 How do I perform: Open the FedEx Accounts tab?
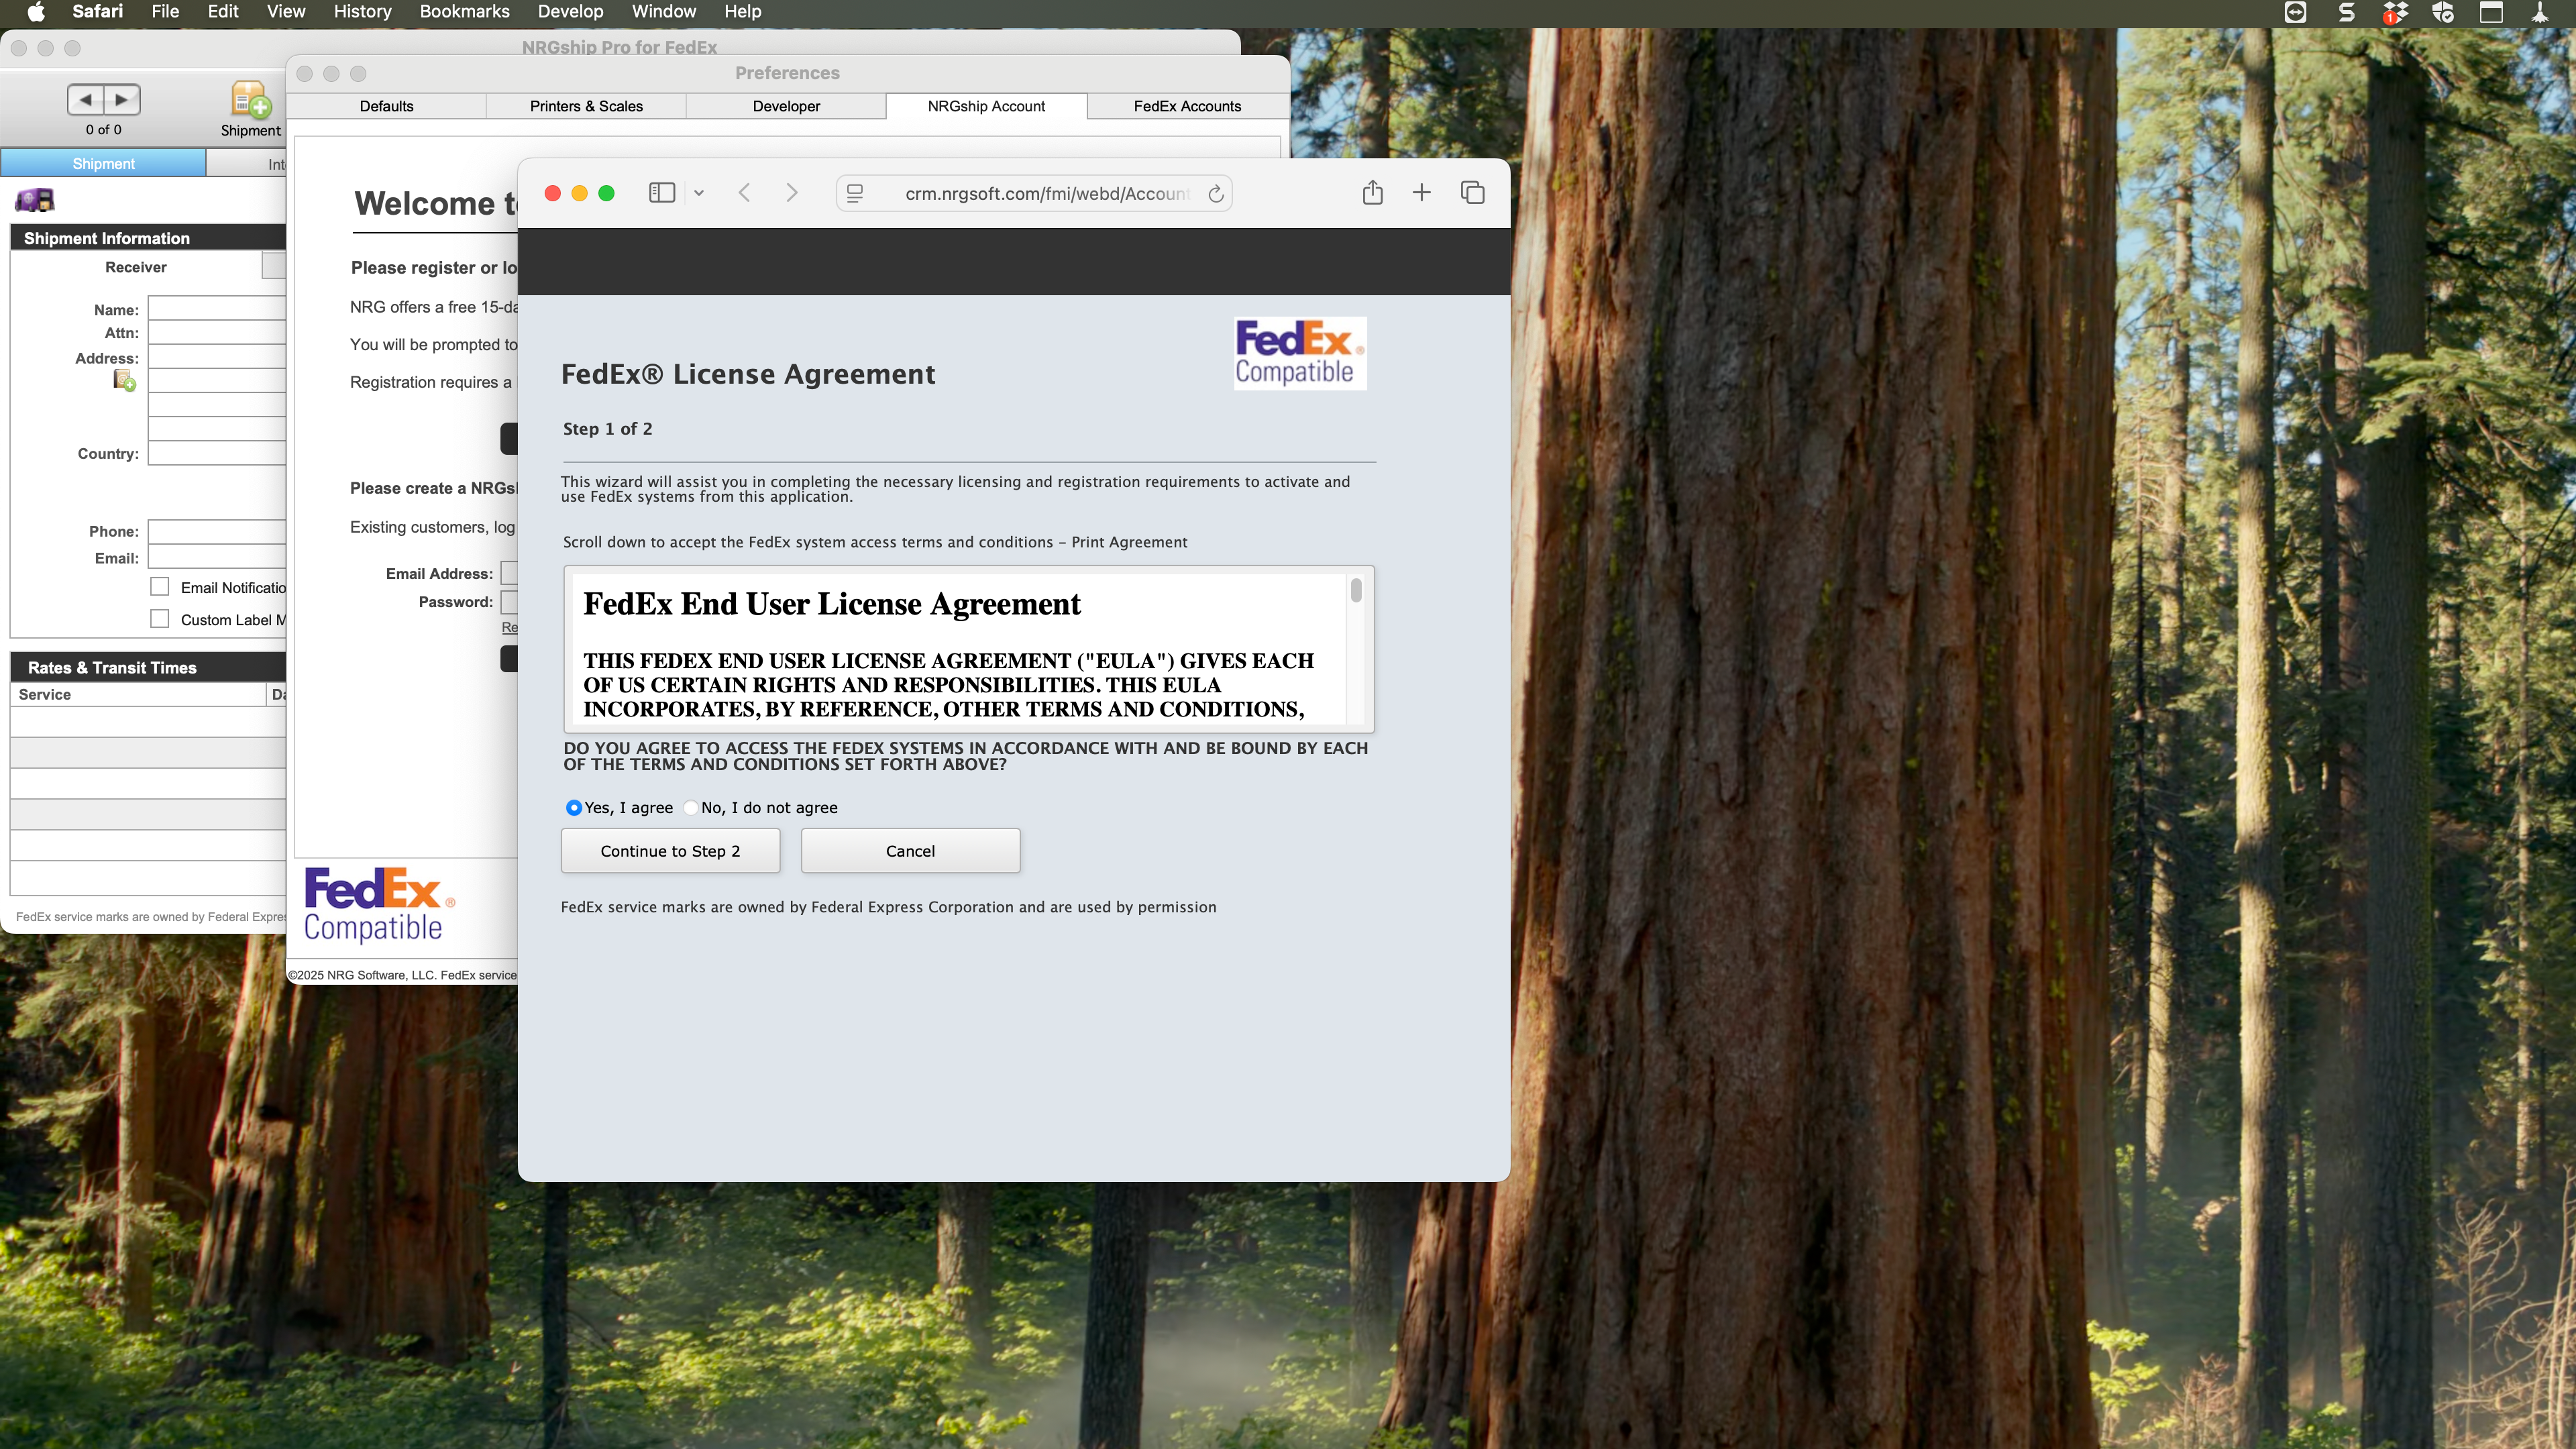1187,106
